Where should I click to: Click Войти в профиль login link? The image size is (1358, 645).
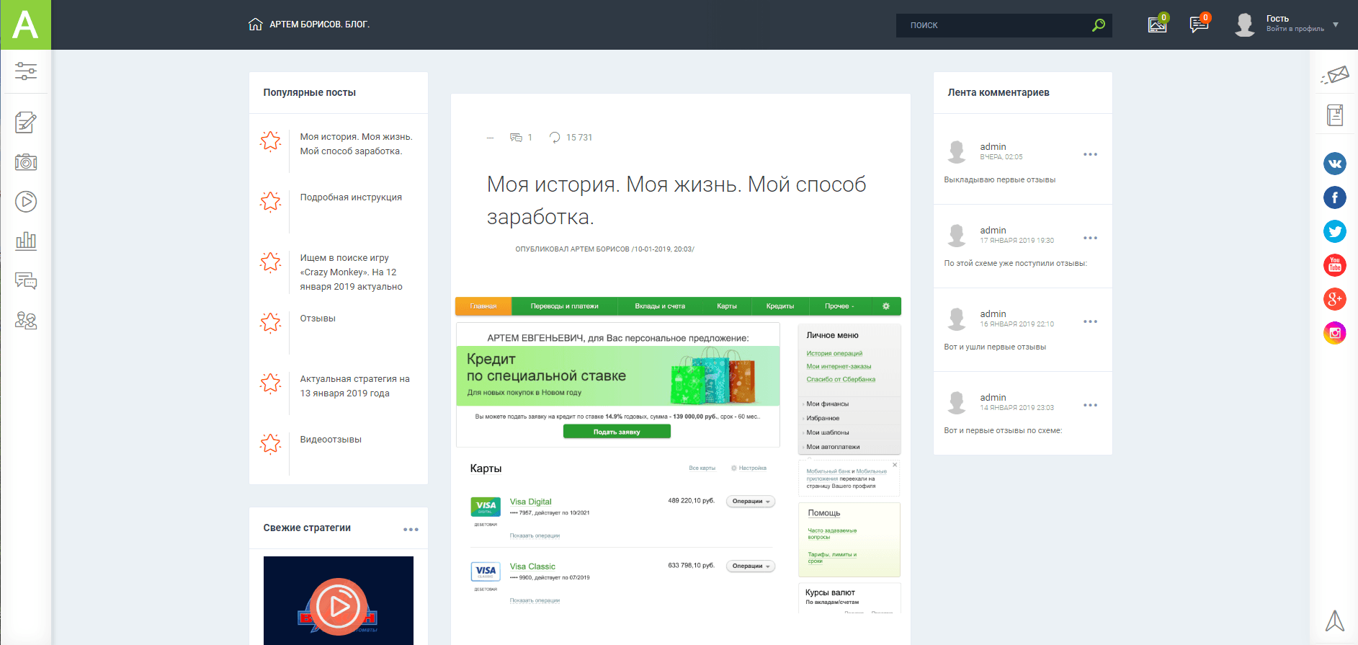pyautogui.click(x=1295, y=30)
